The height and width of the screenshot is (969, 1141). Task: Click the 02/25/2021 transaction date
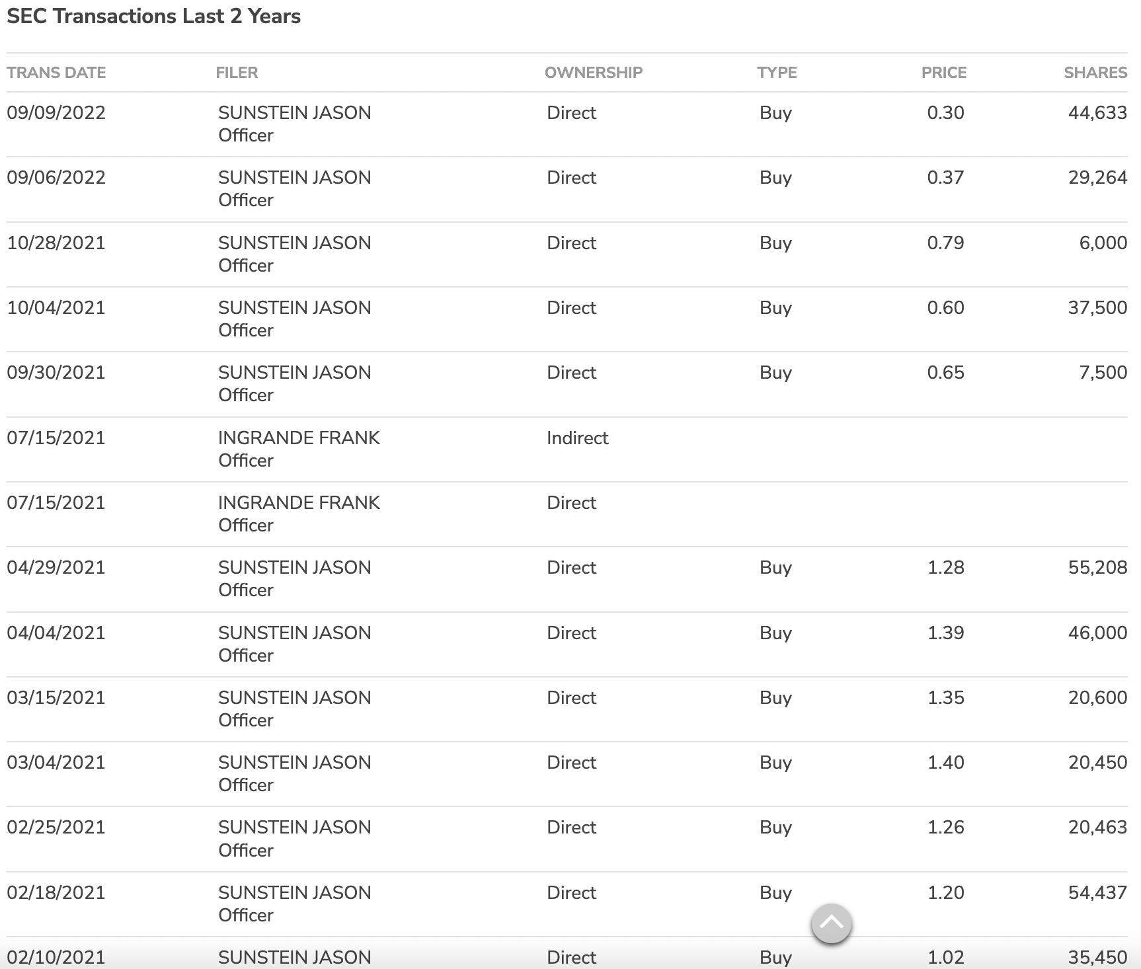(x=56, y=828)
